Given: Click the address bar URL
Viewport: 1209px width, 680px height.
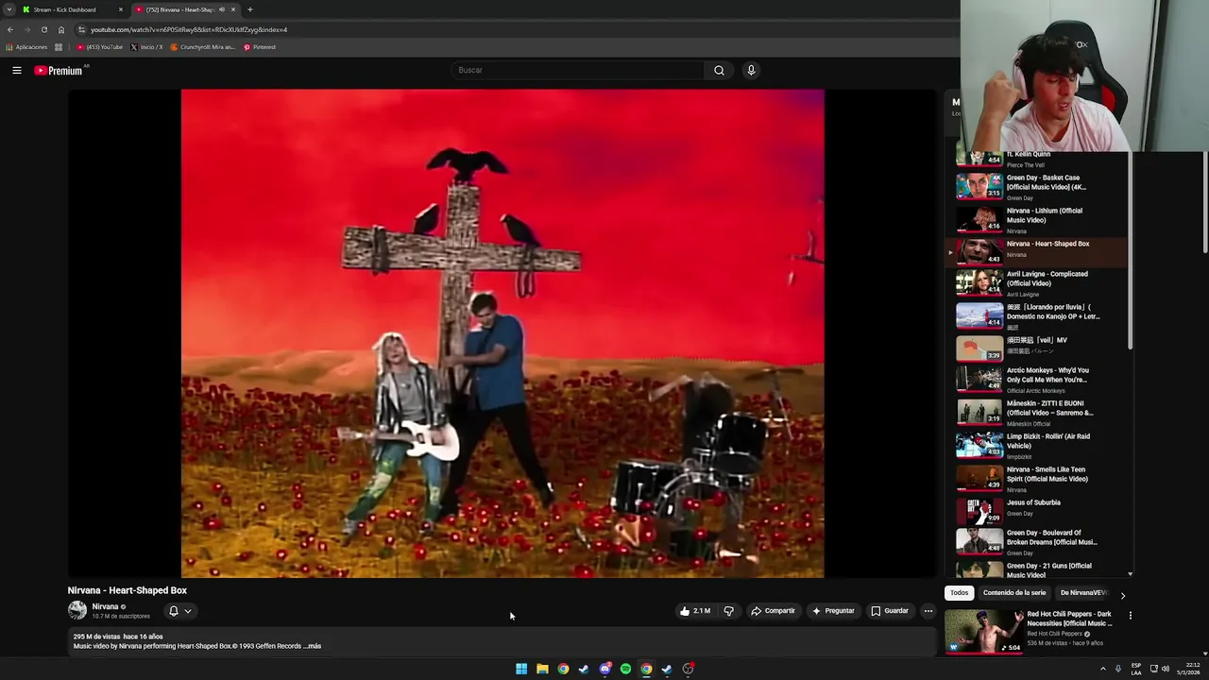Looking at the screenshot, I should tap(189, 29).
